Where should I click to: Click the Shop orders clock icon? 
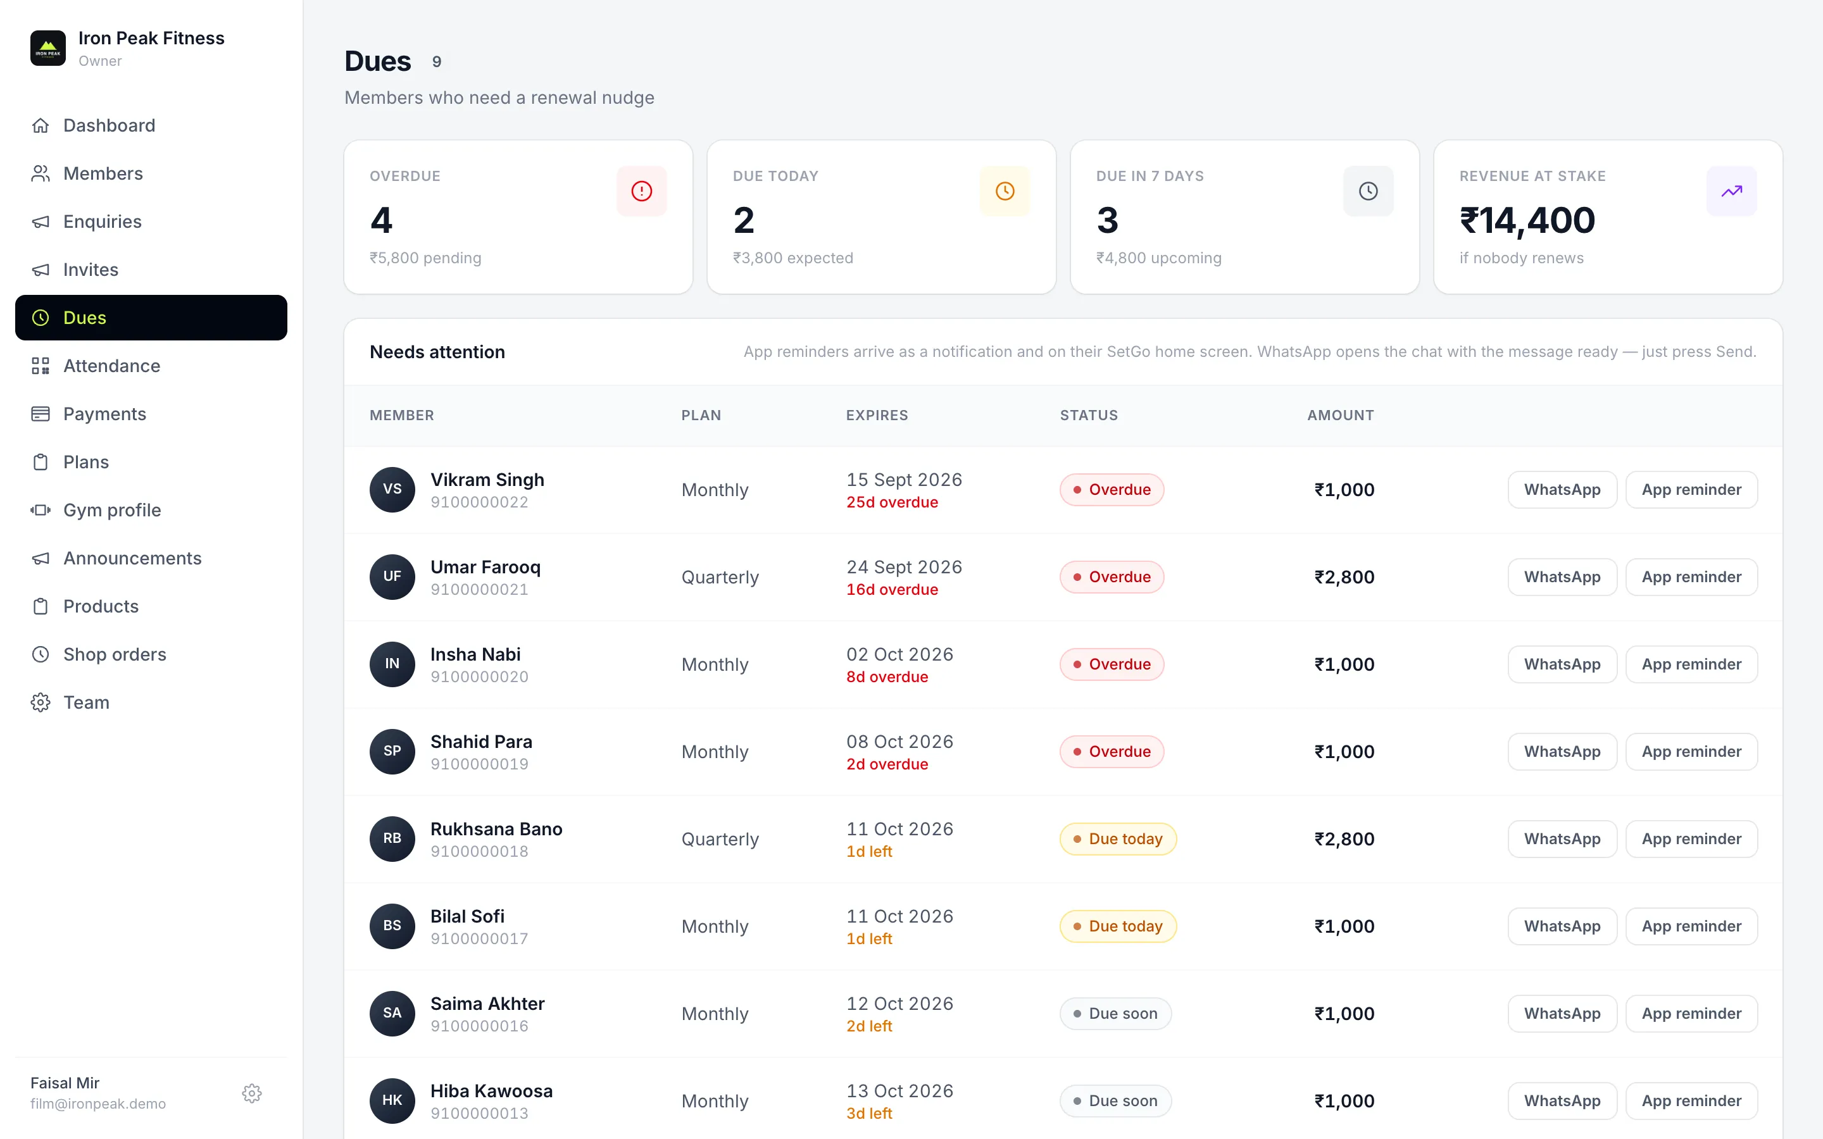(x=41, y=655)
